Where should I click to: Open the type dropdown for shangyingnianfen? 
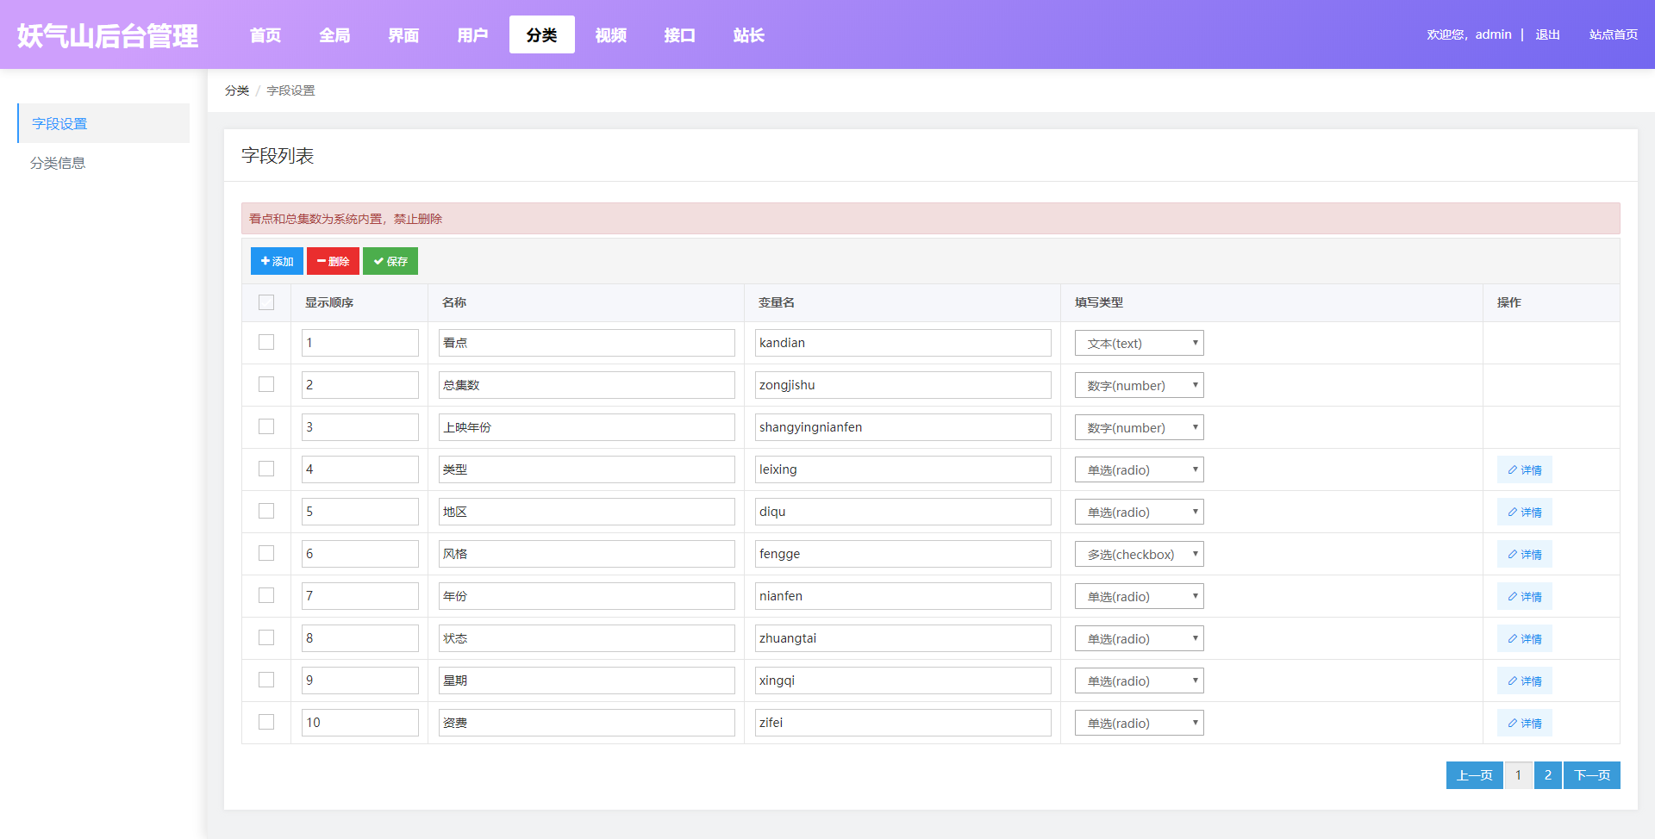tap(1139, 427)
